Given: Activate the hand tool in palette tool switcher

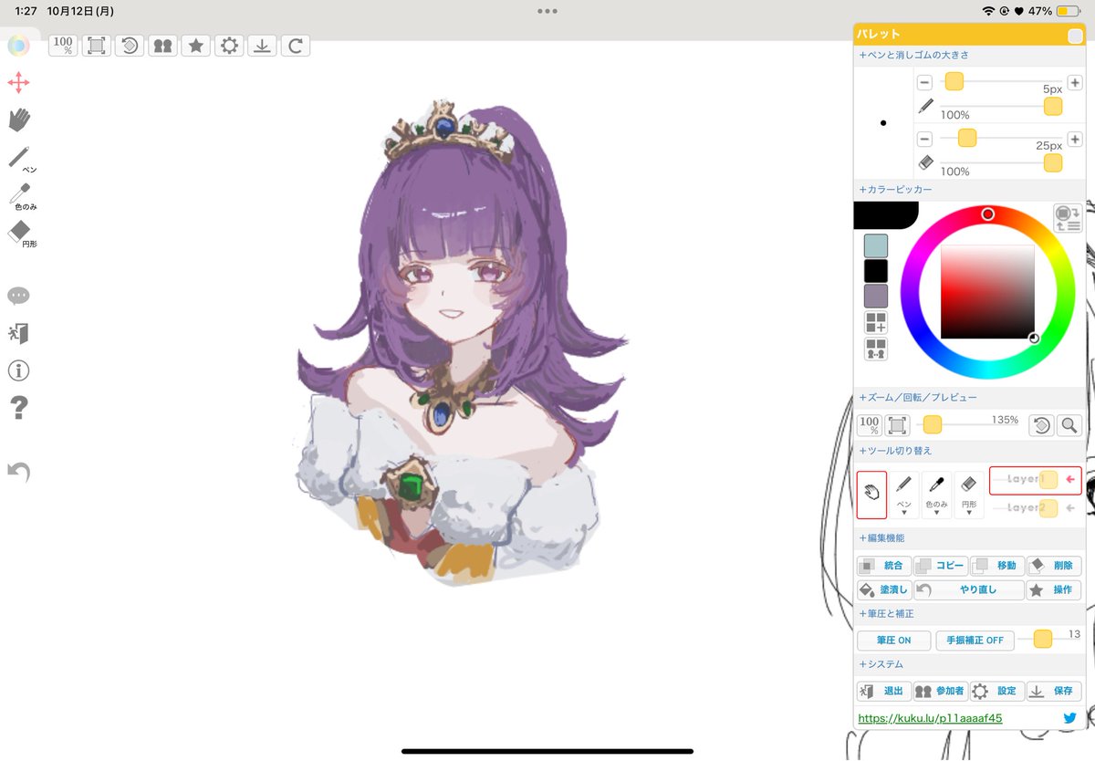Looking at the screenshot, I should coord(871,495).
